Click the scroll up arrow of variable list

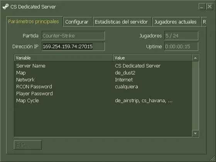[x=195, y=58]
